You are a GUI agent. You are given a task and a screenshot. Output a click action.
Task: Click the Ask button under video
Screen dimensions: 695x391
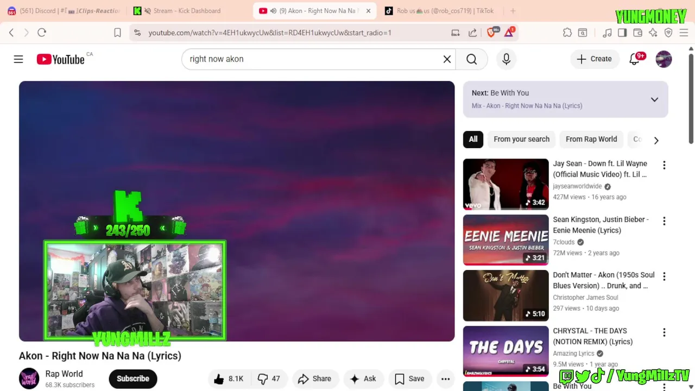tap(363, 379)
